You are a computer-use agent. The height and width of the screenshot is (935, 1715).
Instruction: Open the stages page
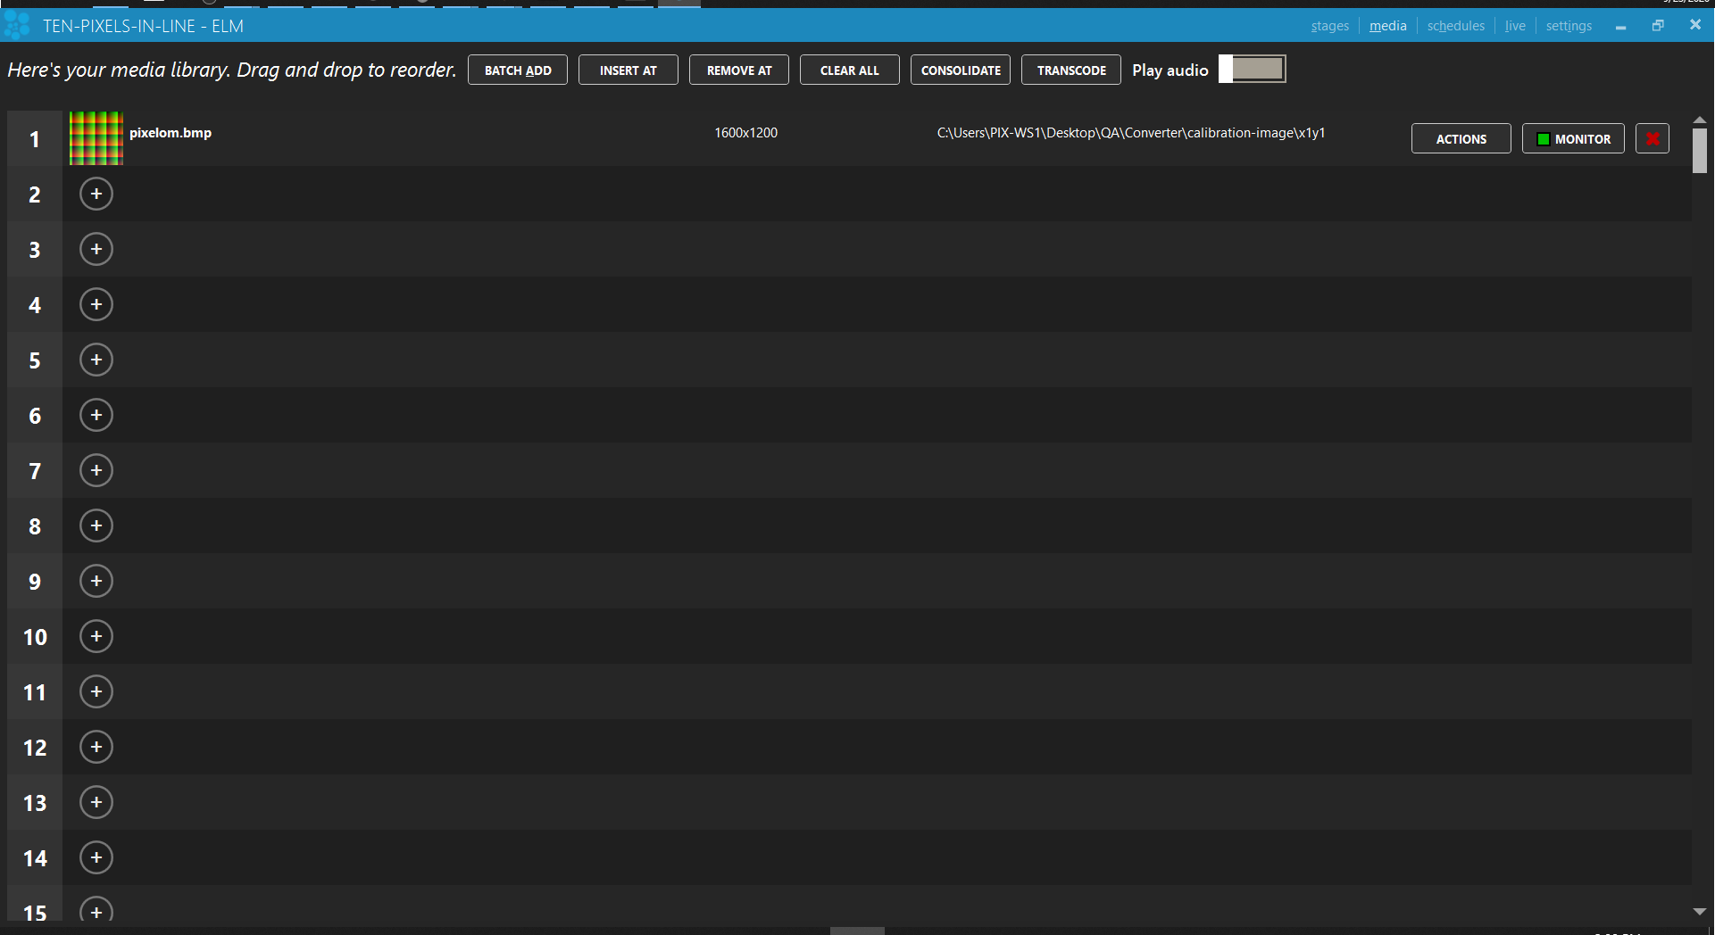[1329, 26]
